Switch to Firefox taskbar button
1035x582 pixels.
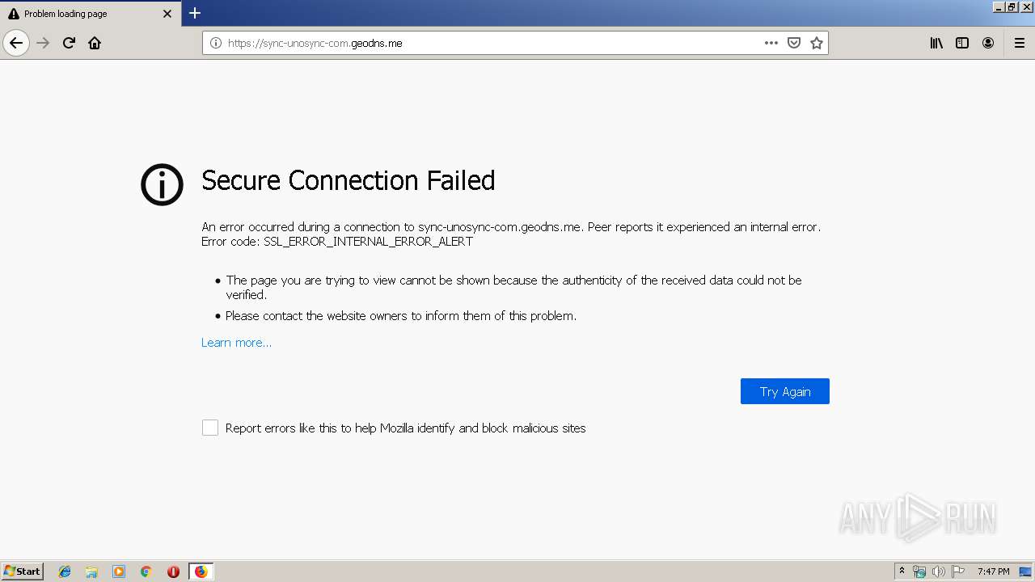(201, 571)
